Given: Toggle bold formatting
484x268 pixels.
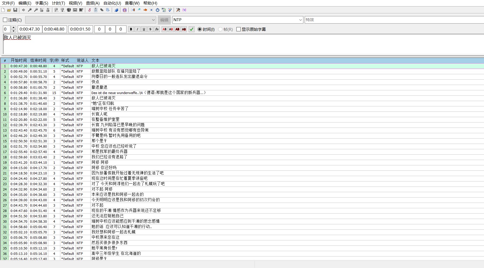Looking at the screenshot, I should point(131,29).
